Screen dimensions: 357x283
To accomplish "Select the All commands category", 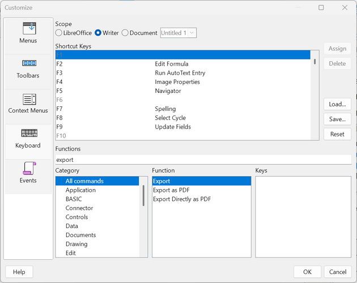I will [97, 181].
